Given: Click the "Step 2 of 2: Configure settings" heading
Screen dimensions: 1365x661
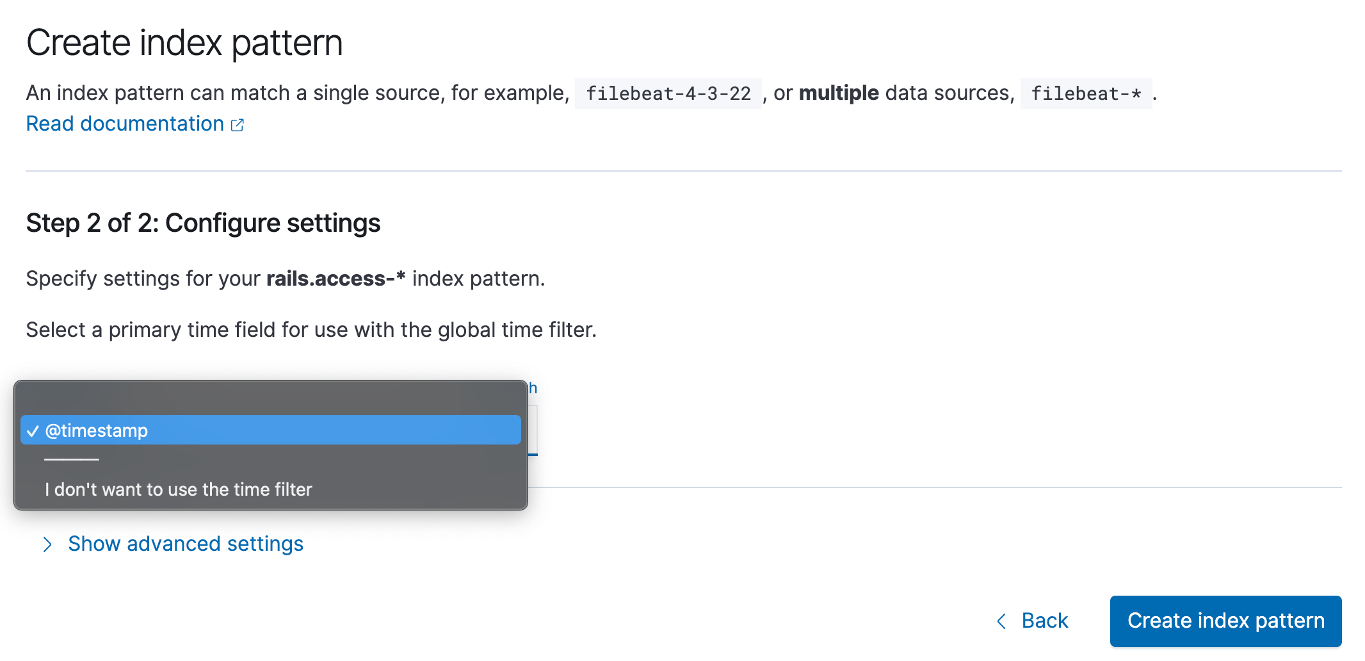Looking at the screenshot, I should (203, 223).
